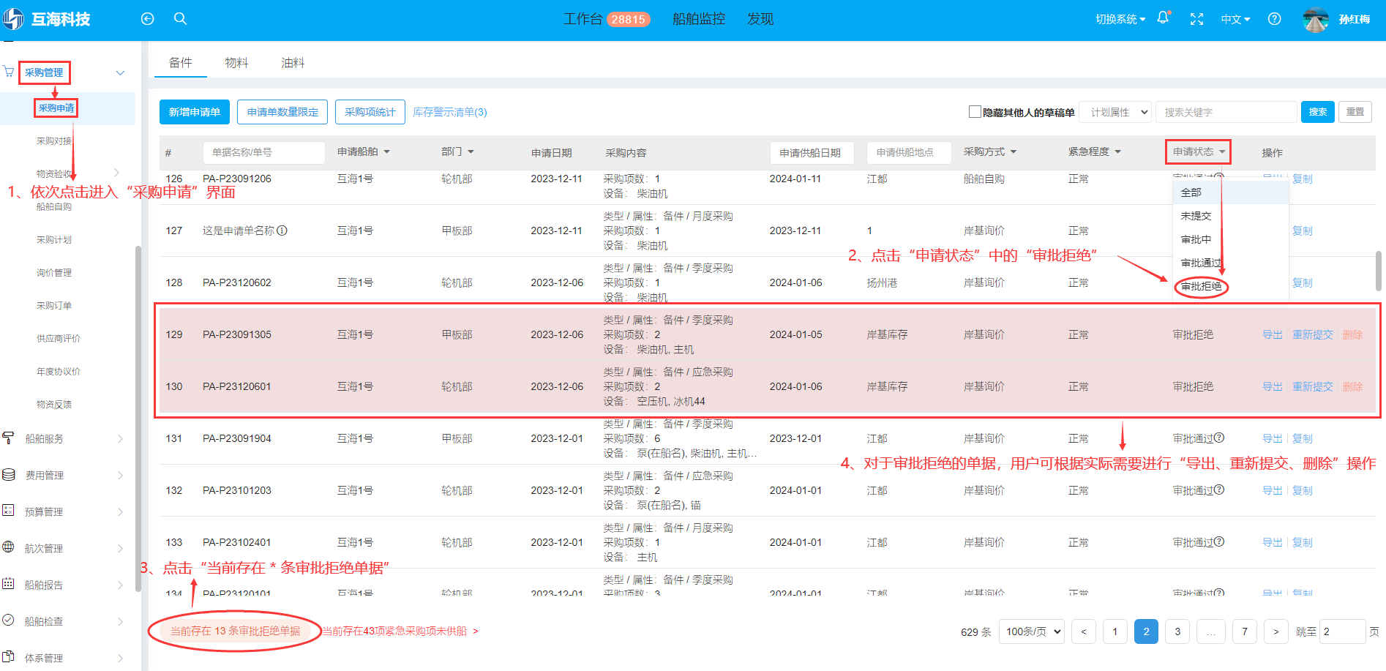Click the 体系管理 sidebar icon
The image size is (1386, 671).
[x=8, y=656]
